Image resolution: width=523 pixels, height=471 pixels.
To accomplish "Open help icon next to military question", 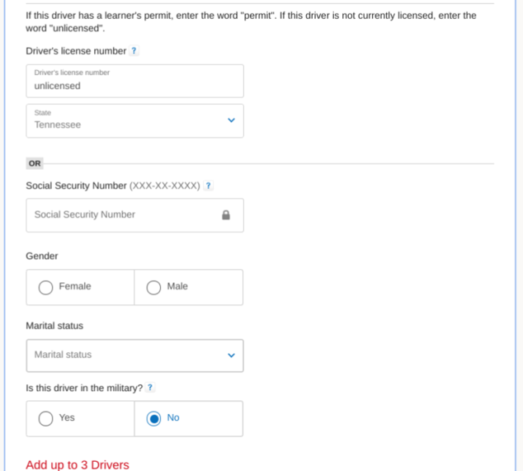I will click(x=150, y=388).
